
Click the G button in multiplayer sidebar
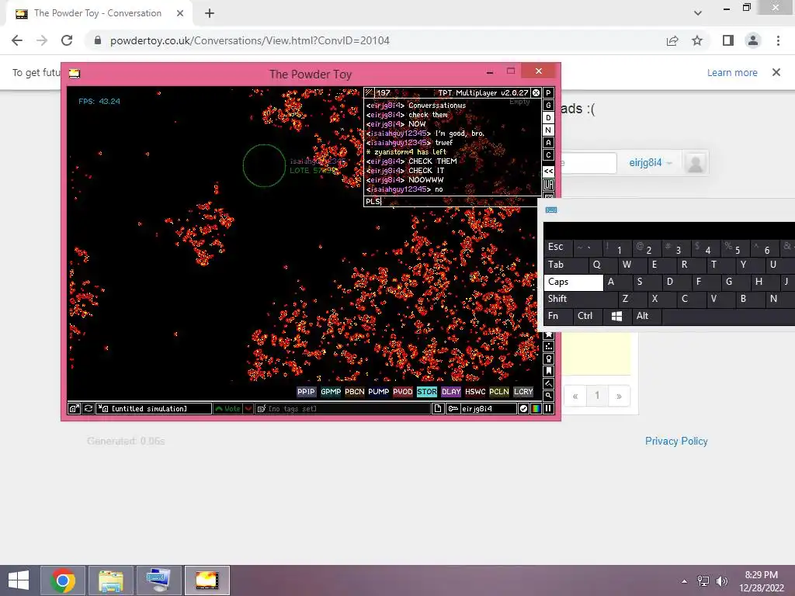pos(548,106)
